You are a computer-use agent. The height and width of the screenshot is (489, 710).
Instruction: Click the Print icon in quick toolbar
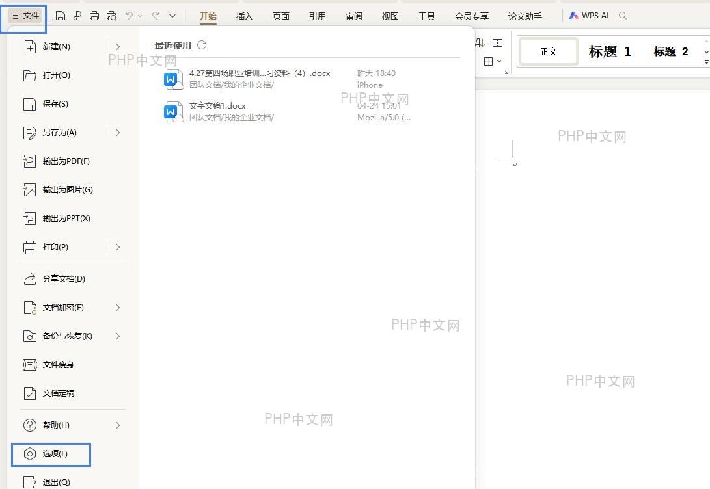click(x=94, y=16)
